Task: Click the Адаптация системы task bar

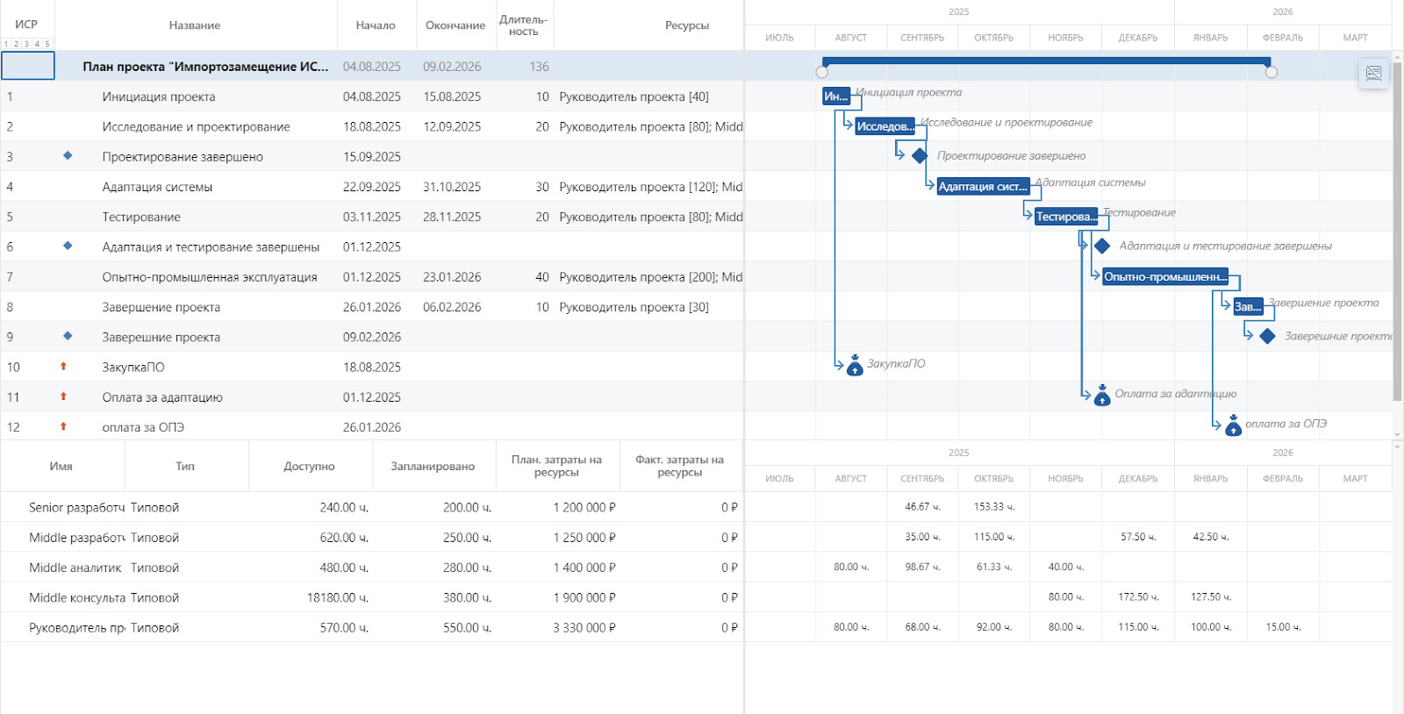Action: (x=982, y=187)
